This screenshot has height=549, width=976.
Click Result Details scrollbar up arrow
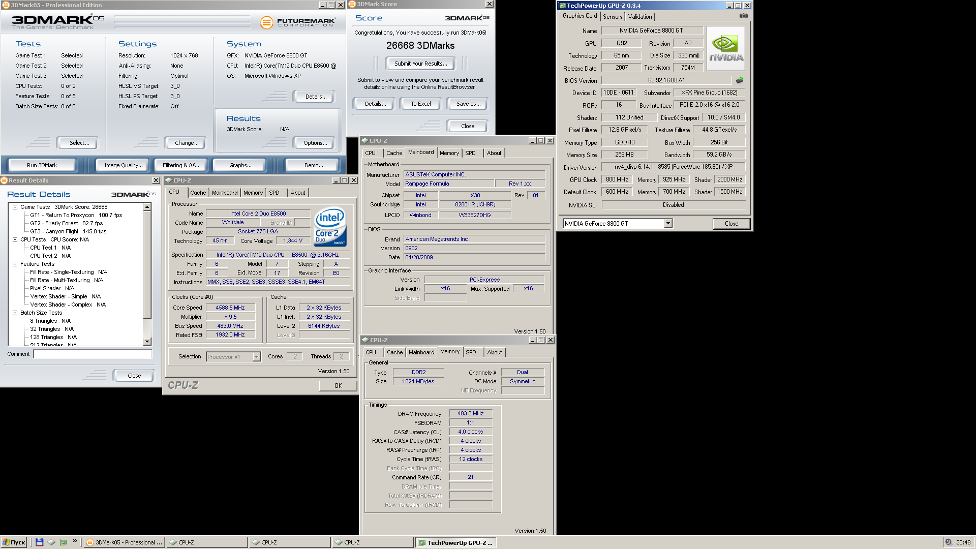point(147,207)
